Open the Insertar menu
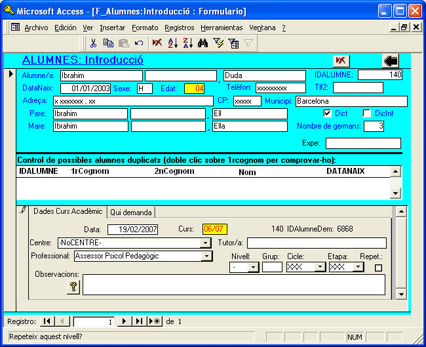The width and height of the screenshot is (426, 347). [x=113, y=28]
